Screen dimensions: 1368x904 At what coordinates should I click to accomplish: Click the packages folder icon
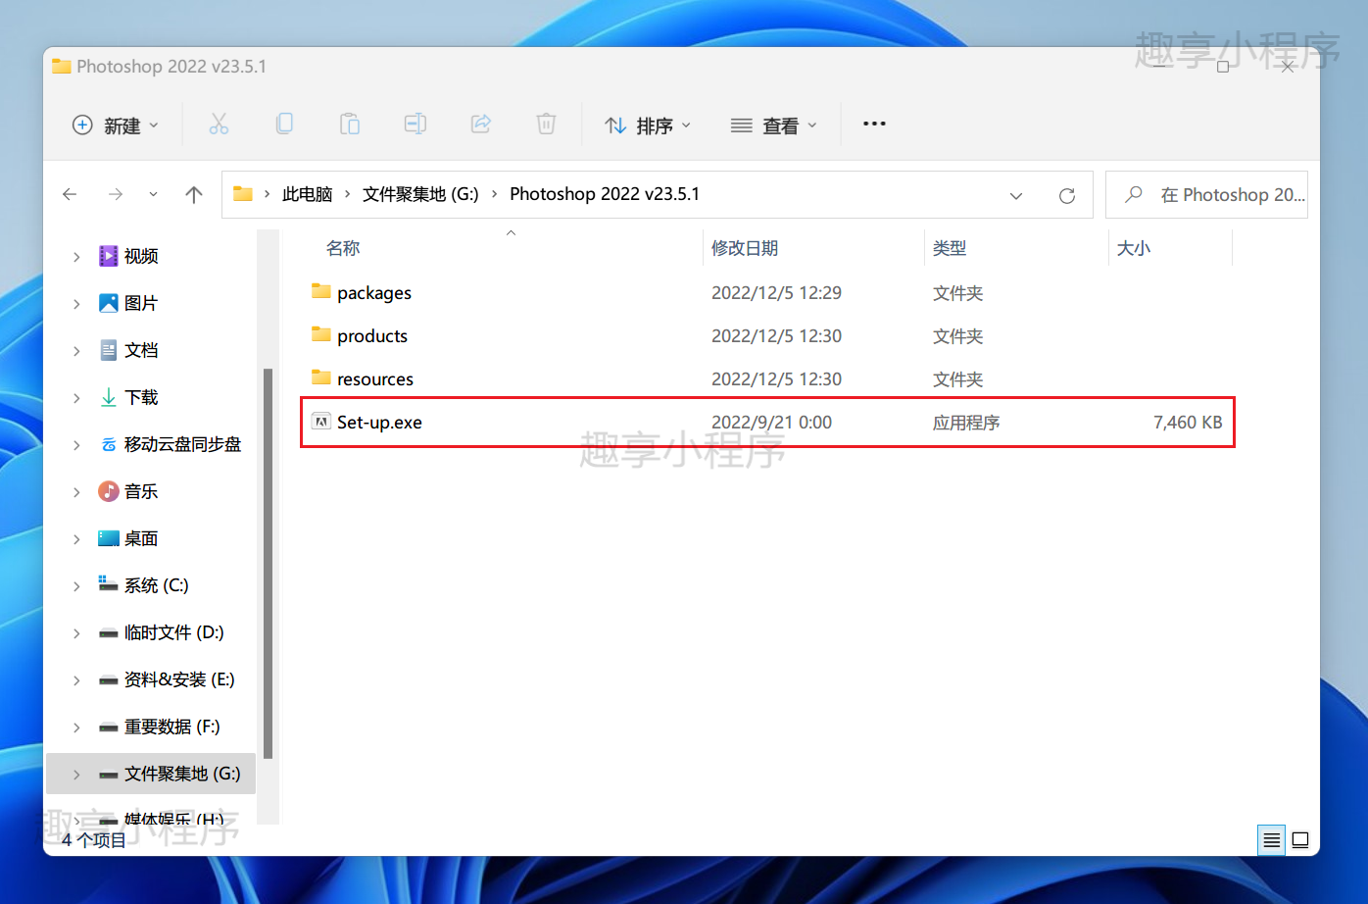point(320,291)
